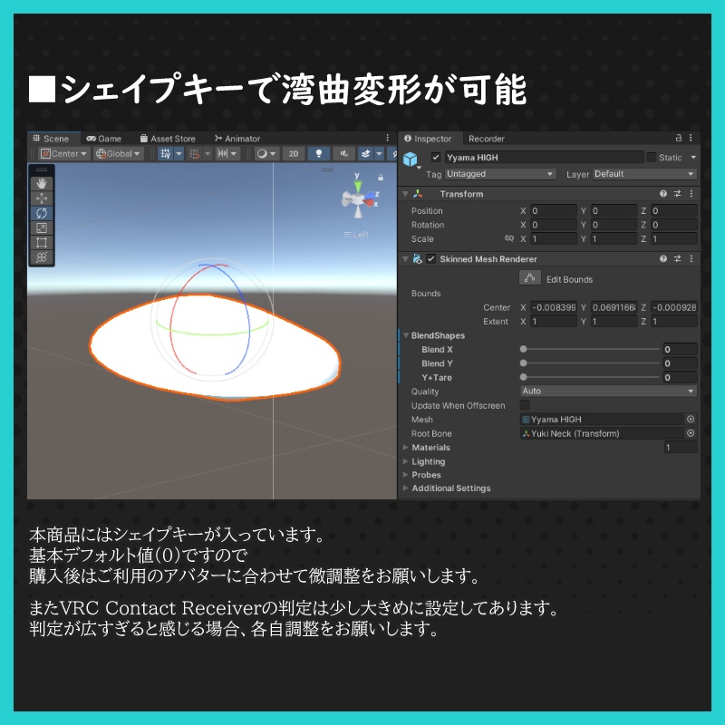Disable the Skinned Mesh Renderer component checkbox
The image size is (725, 725).
coord(430,259)
